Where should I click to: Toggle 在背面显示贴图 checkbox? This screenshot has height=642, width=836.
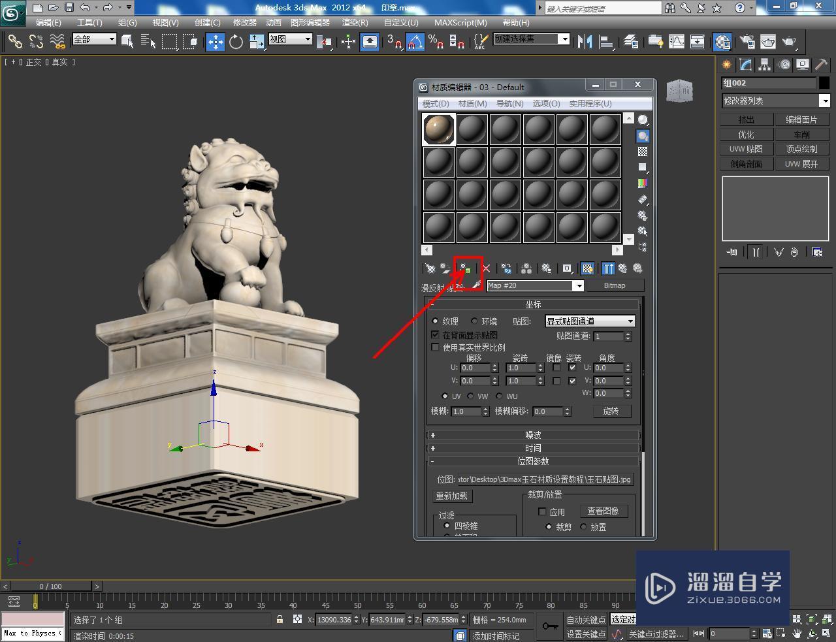435,334
